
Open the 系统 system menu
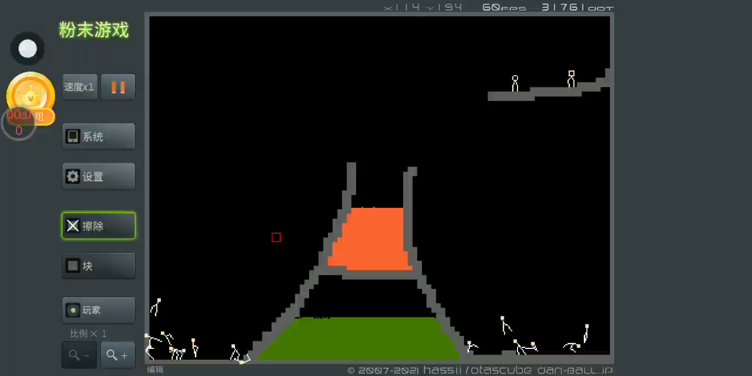pos(99,137)
